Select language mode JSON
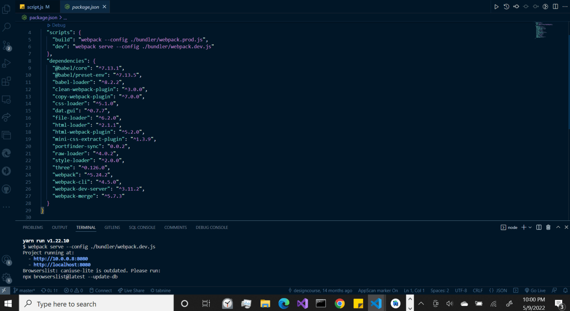The height and width of the screenshot is (311, 570). (x=498, y=290)
